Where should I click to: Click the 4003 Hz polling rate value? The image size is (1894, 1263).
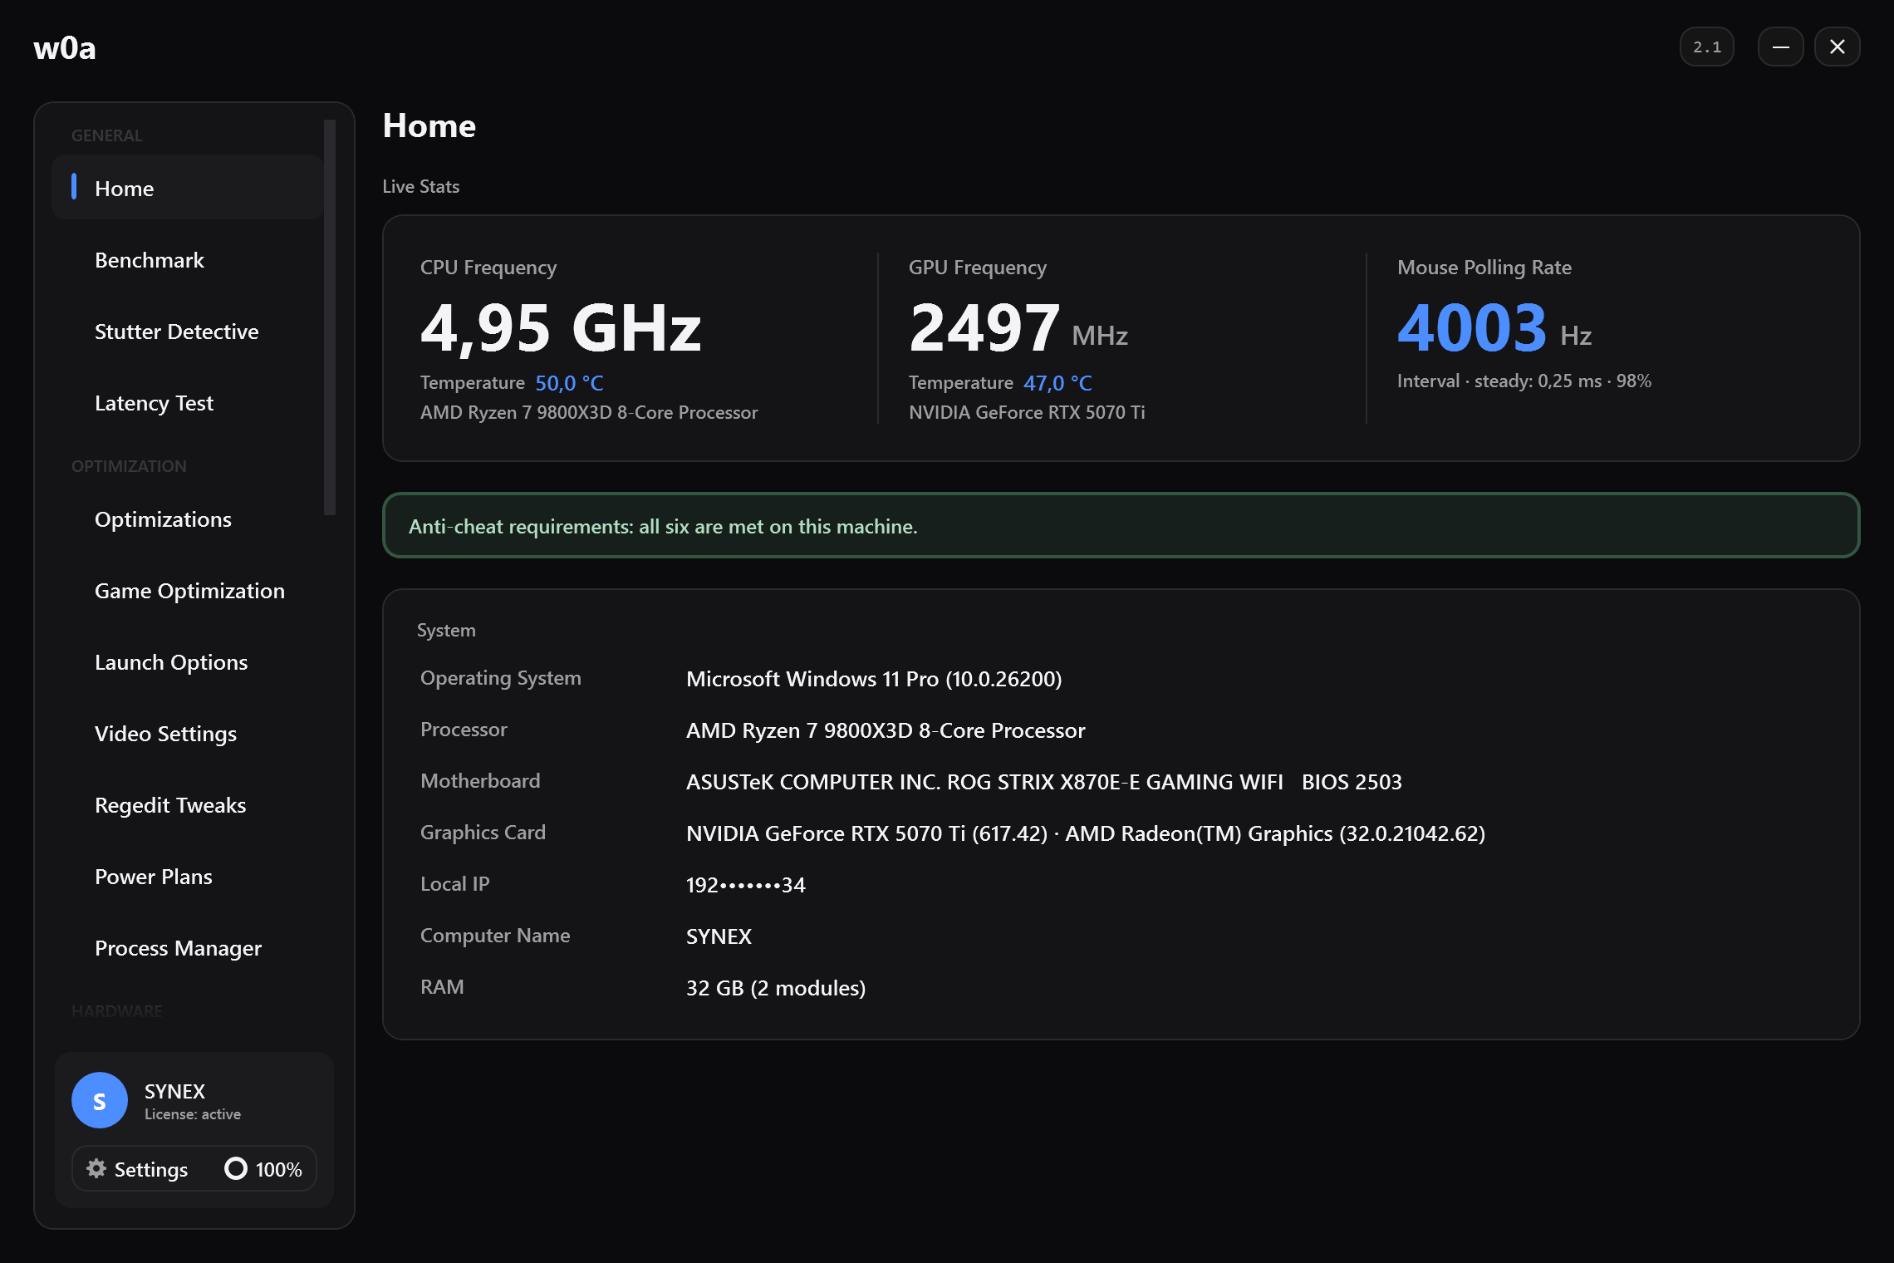[x=1494, y=328]
